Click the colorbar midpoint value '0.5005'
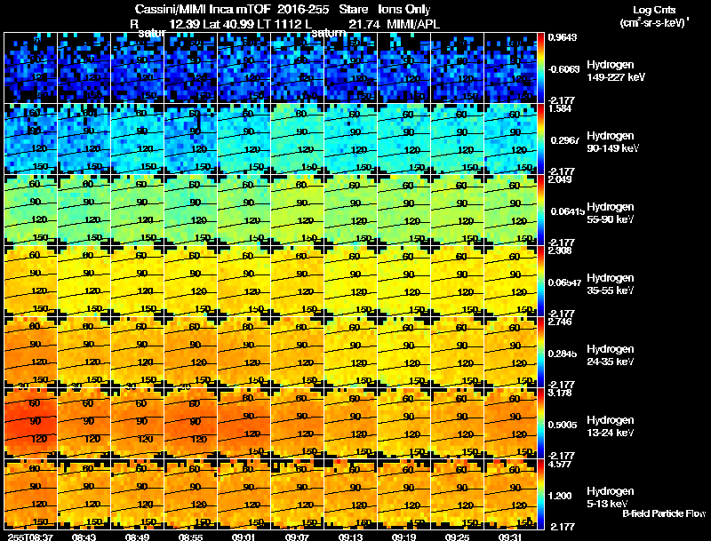711x541 pixels. (x=563, y=425)
